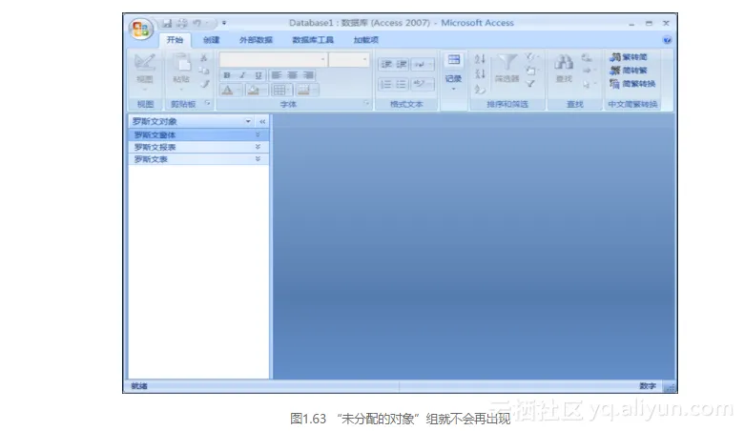Click the replace icon in 查找 group
Viewport: 744px width, 431px height.
pyautogui.click(x=587, y=57)
